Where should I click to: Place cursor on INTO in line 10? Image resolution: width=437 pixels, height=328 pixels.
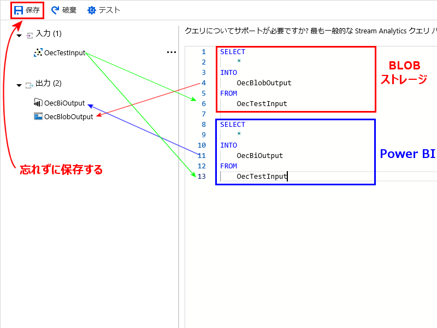tap(228, 145)
